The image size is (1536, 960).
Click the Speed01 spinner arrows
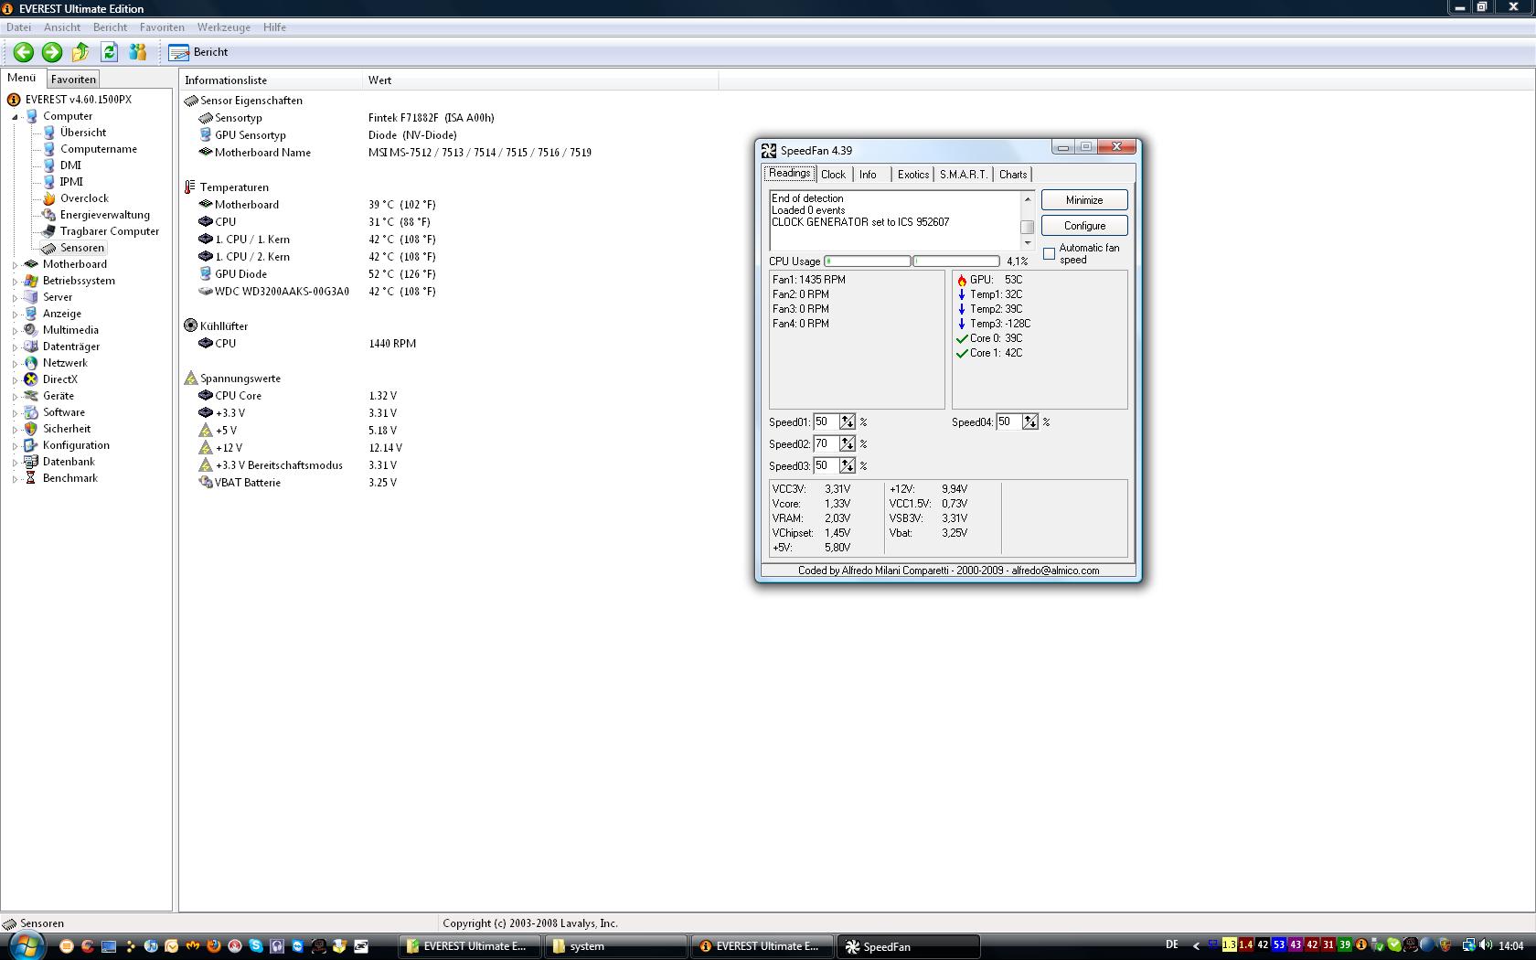(x=848, y=422)
